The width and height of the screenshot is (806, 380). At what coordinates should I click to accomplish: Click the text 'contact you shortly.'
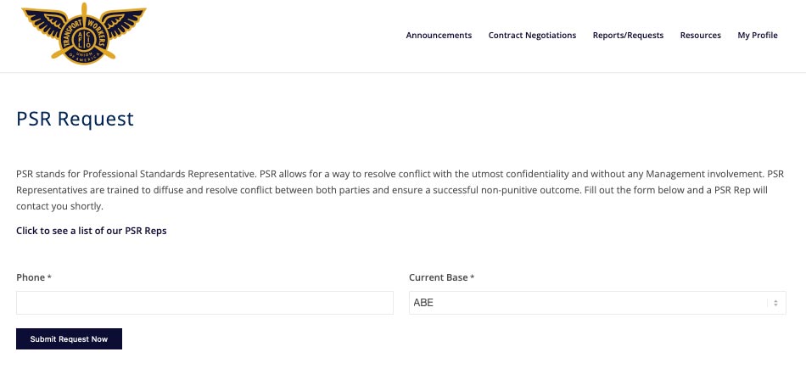click(59, 207)
